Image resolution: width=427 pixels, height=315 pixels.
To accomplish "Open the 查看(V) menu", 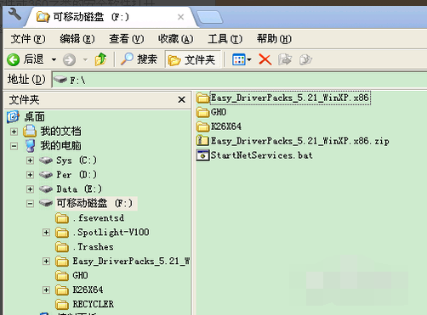I will (x=127, y=39).
